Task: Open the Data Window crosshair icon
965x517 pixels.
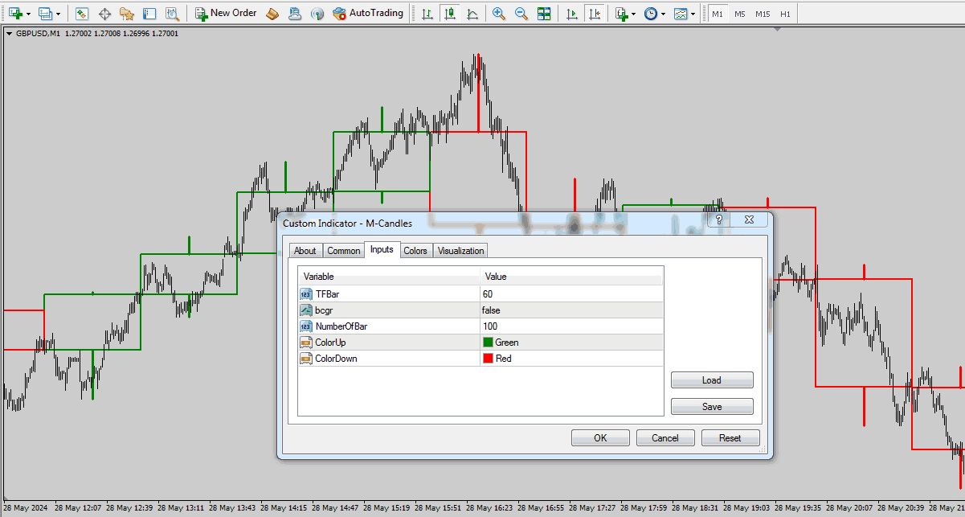Action: 104,14
